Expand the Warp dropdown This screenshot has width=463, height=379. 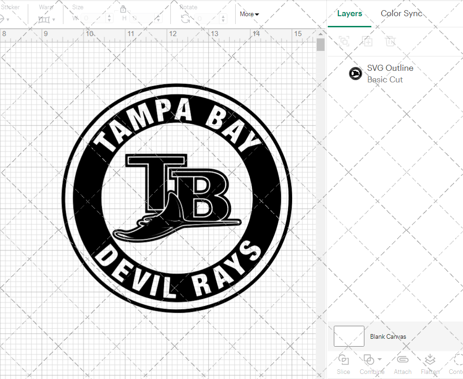54,20
